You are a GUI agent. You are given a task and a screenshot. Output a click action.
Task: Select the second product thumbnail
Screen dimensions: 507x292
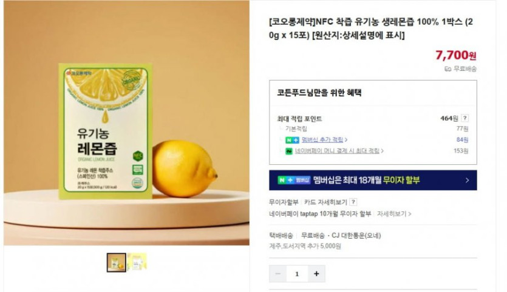[137, 262]
